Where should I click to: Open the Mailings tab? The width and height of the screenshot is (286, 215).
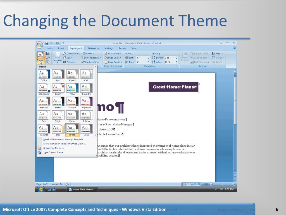coord(109,48)
